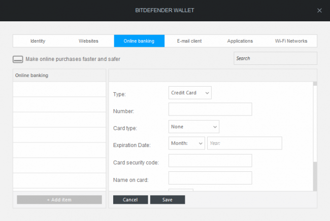Viewport: 330px width, 221px height.
Task: Save the credit card details
Action: point(168,200)
